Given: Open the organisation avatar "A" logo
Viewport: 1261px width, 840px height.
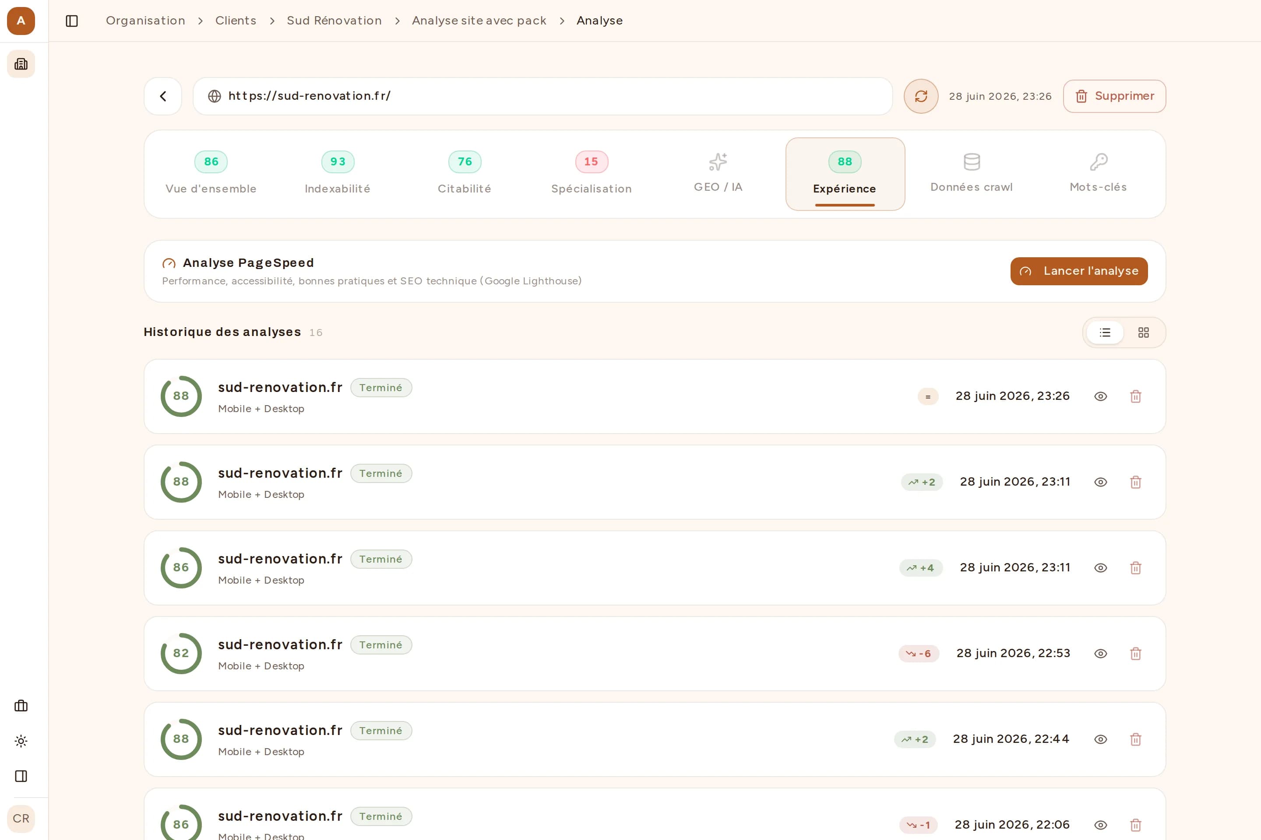Looking at the screenshot, I should pyautogui.click(x=21, y=21).
